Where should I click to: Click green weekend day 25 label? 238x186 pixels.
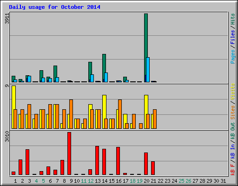181,181
